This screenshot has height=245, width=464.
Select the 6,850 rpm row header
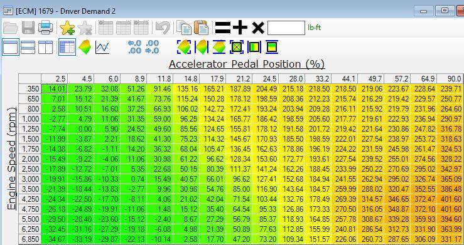click(x=30, y=239)
